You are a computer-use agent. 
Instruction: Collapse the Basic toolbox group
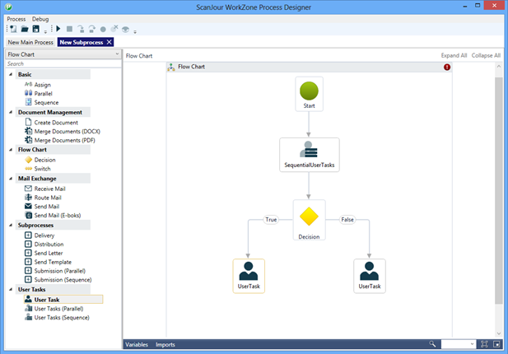click(x=11, y=74)
